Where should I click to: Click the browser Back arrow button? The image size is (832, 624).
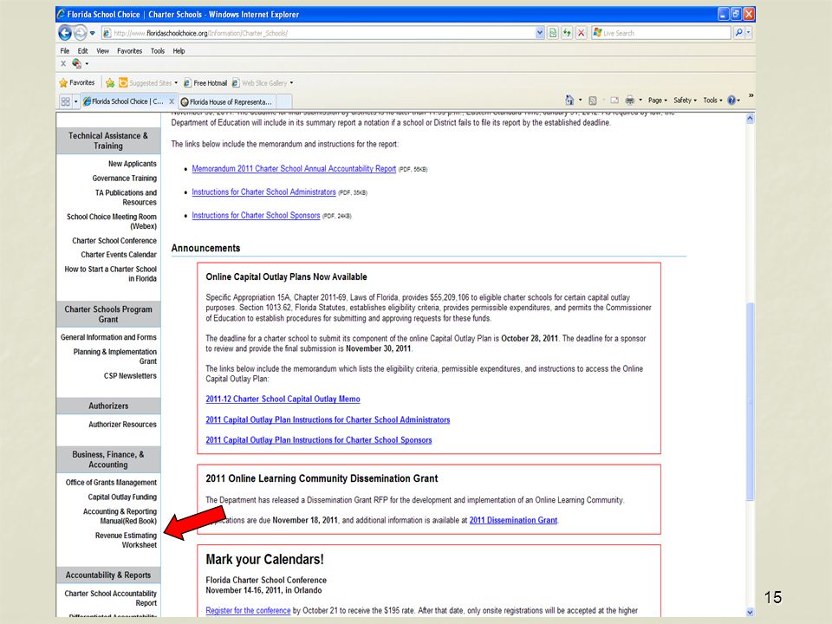pos(65,33)
